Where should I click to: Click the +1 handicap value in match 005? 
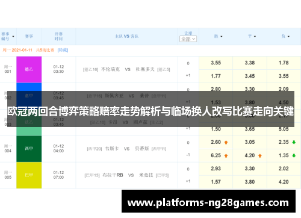[x=188, y=181]
